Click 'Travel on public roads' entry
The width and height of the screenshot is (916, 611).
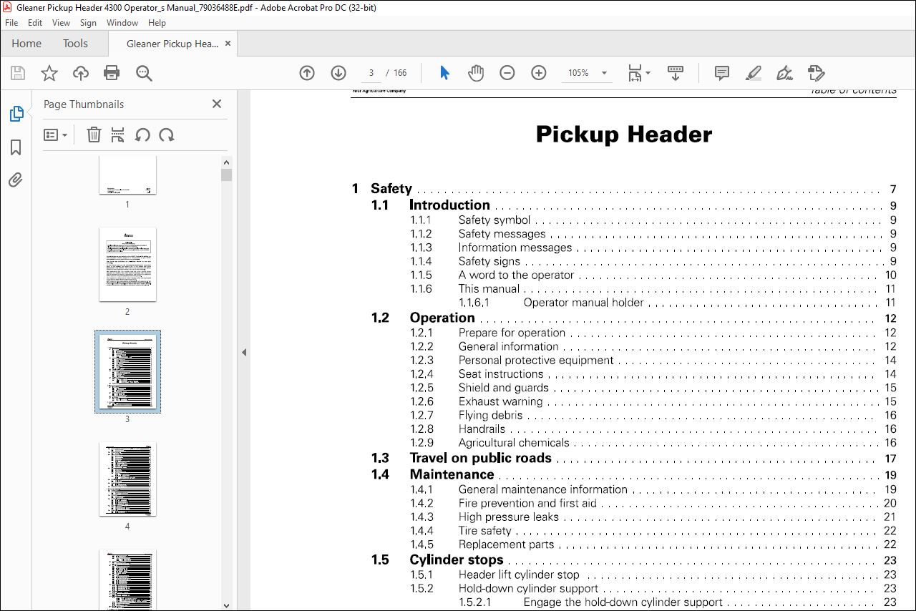tap(480, 458)
